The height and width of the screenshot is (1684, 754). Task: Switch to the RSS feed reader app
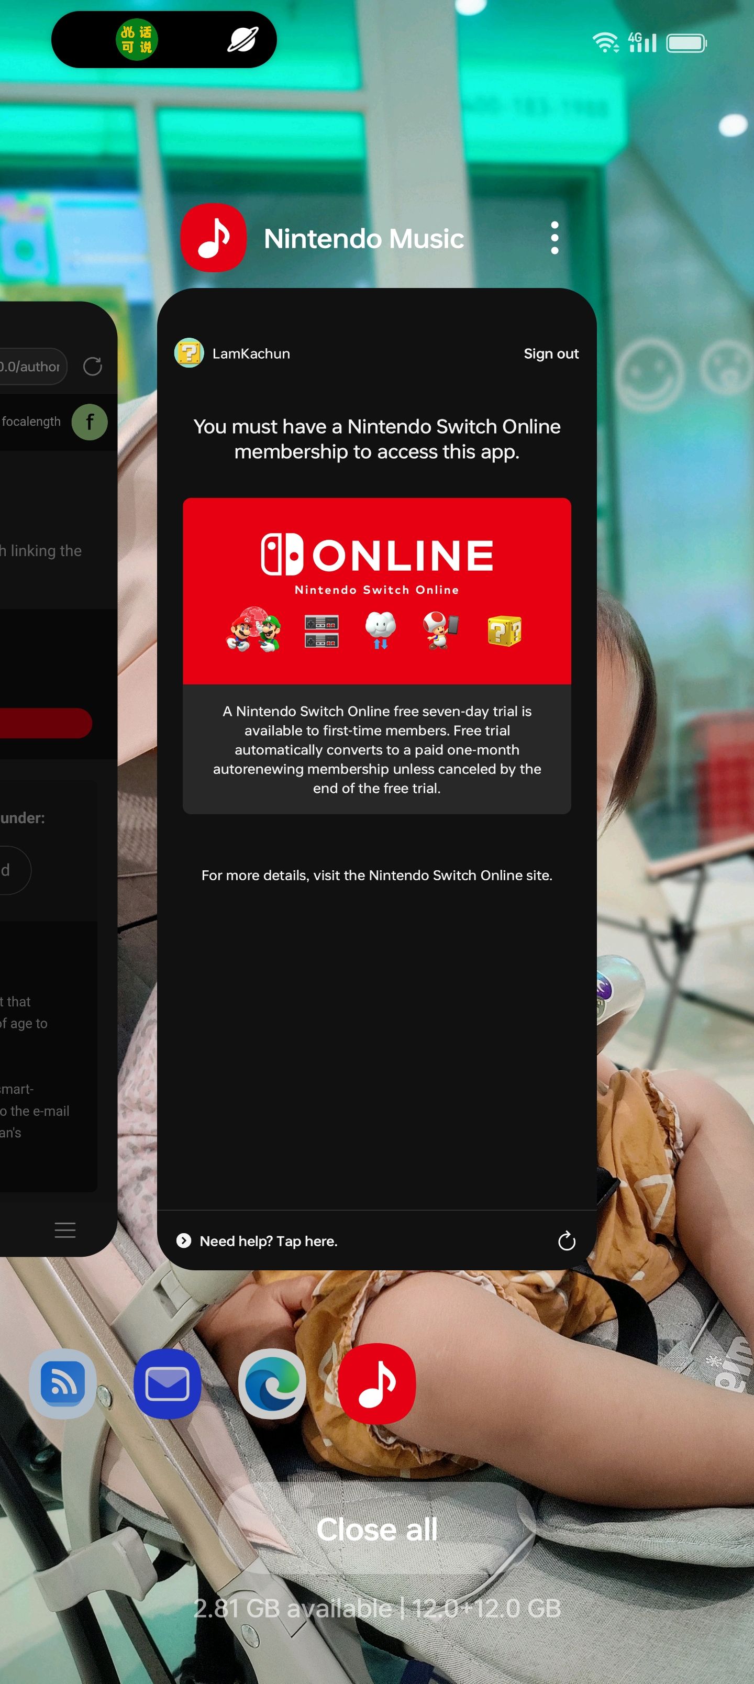(x=63, y=1383)
